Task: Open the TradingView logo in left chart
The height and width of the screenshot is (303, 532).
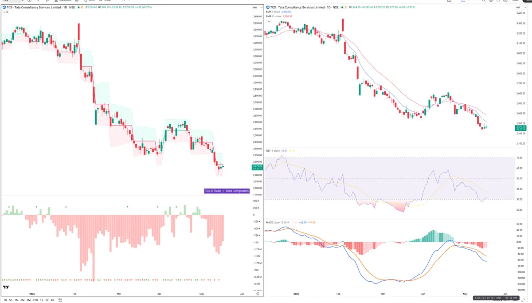Action: 6,288
